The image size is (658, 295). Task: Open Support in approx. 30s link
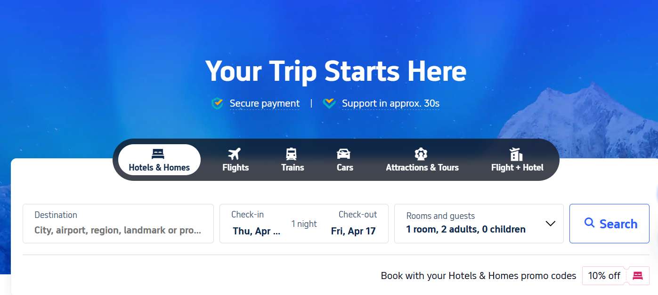pos(390,103)
